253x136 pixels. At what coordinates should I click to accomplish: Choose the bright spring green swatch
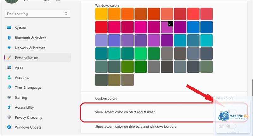[141, 54]
